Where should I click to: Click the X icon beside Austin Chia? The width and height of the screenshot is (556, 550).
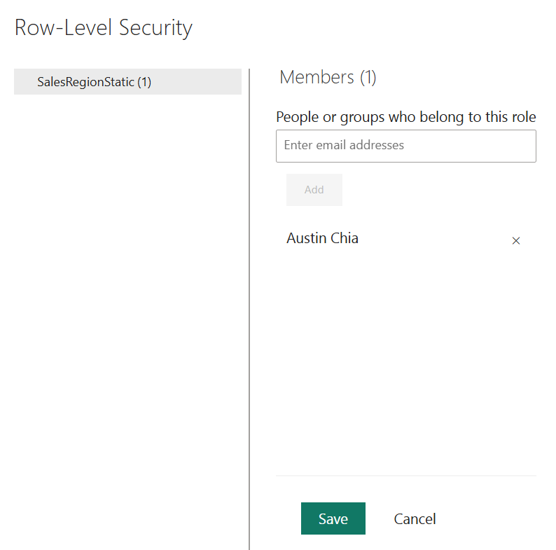pyautogui.click(x=516, y=241)
